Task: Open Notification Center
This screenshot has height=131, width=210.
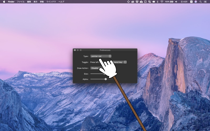Action: pyautogui.click(x=205, y=2)
